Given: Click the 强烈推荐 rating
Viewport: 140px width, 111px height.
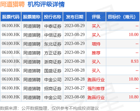Looking at the screenshot, I should tap(96, 89).
